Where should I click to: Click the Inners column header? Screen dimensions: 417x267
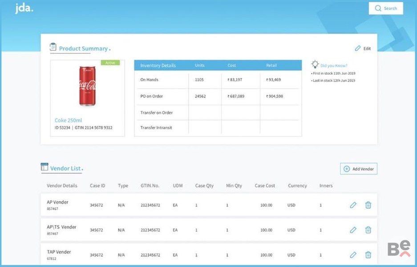pyautogui.click(x=326, y=186)
